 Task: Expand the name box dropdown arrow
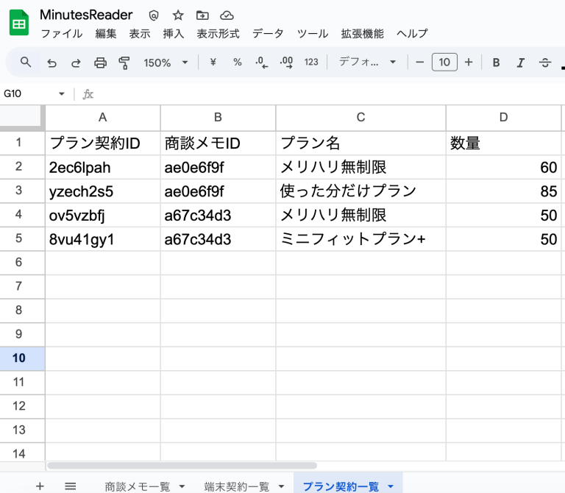pyautogui.click(x=62, y=93)
